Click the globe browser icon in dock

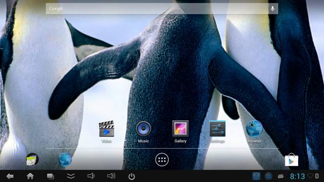pyautogui.click(x=65, y=160)
